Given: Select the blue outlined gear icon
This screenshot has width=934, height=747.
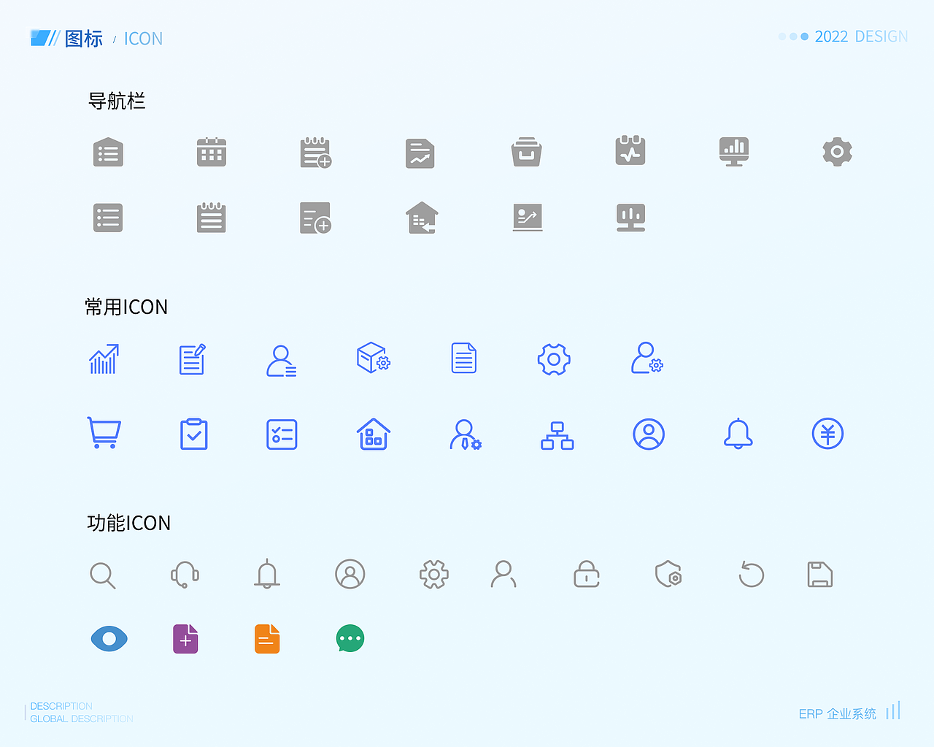Looking at the screenshot, I should coord(554,359).
